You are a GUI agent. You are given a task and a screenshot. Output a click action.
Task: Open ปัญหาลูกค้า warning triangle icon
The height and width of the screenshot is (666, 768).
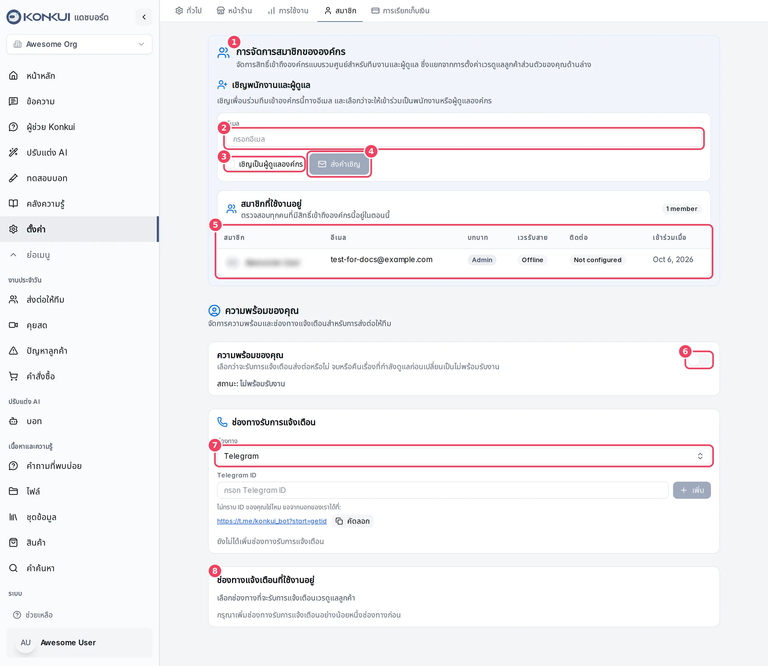(x=13, y=351)
